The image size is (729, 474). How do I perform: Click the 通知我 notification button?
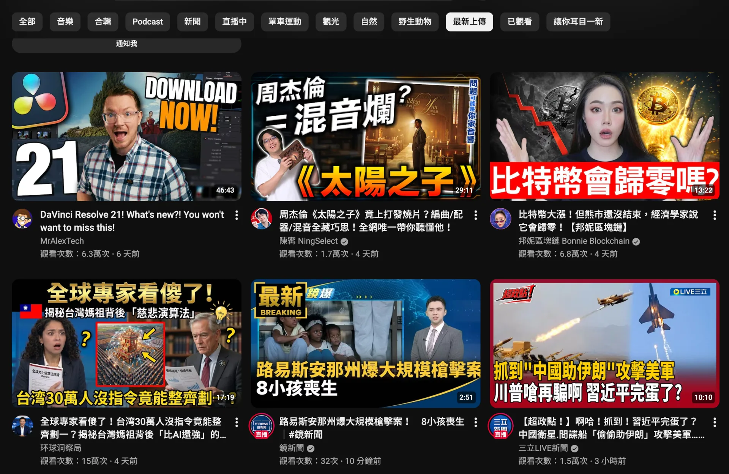click(x=126, y=44)
